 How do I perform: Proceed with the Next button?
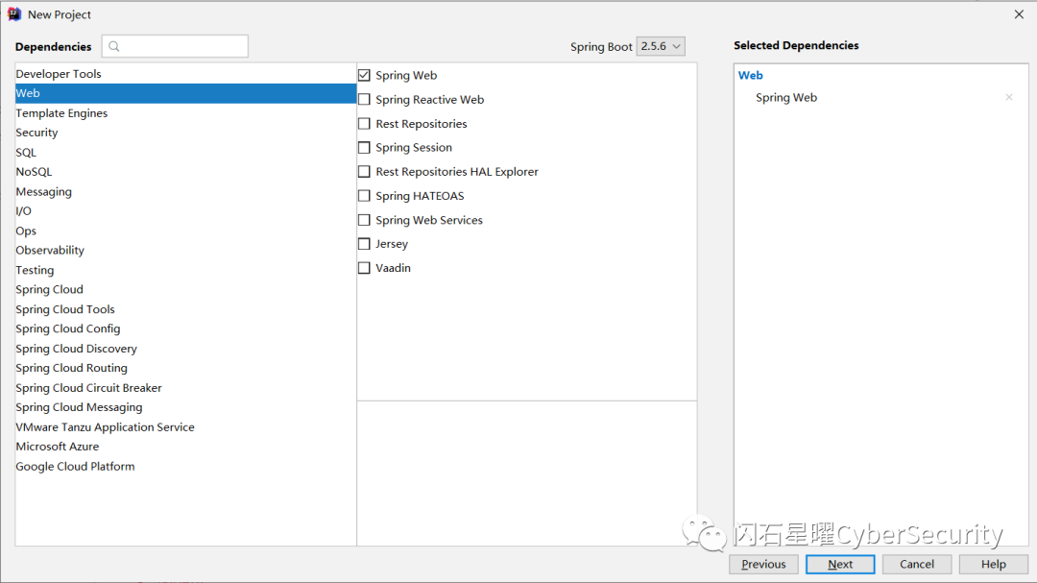coord(840,565)
